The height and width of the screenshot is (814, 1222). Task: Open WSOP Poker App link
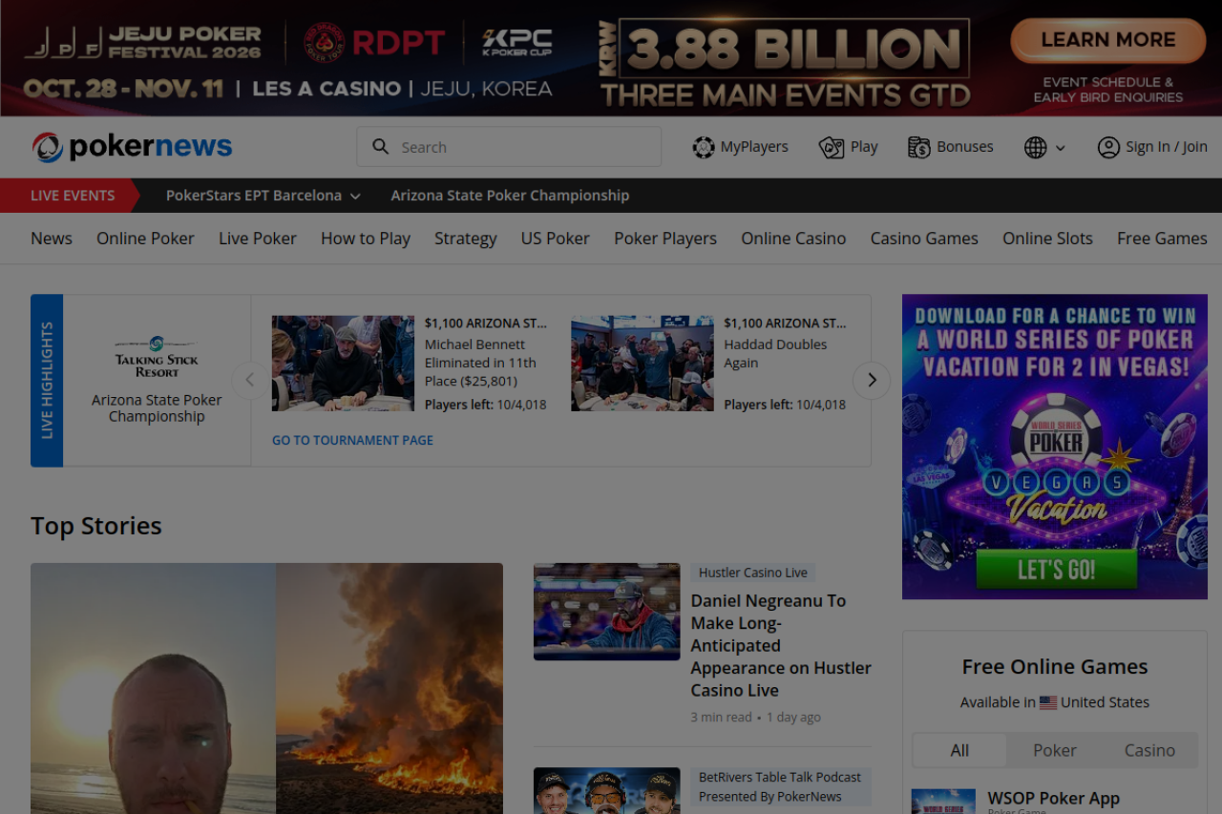click(x=1054, y=799)
